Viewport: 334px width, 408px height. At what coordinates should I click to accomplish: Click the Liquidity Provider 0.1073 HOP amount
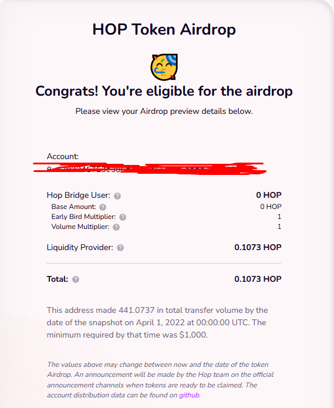258,247
